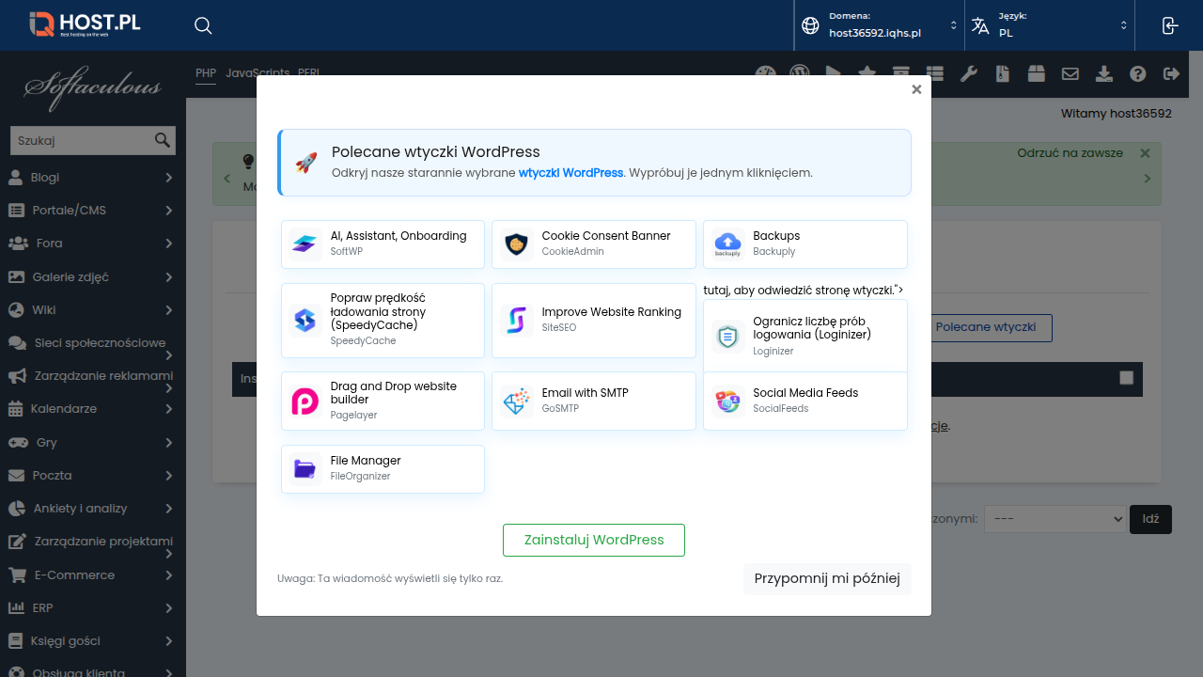
Task: Tick the select-all checkbox in the installations header
Action: click(1126, 378)
